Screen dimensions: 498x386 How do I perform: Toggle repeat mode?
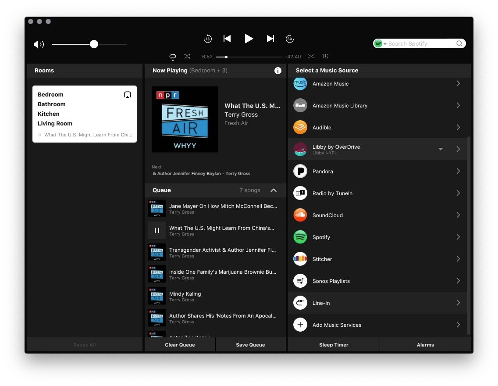[173, 57]
